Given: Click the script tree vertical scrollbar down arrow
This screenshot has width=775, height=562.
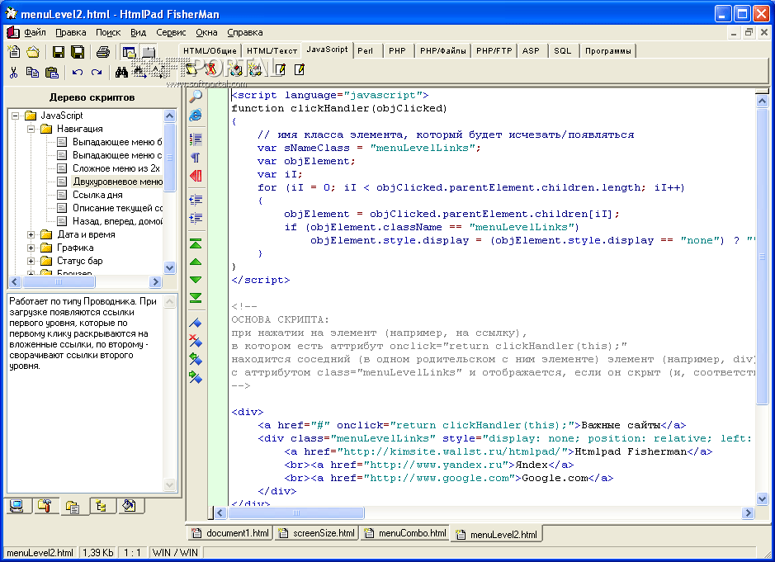Looking at the screenshot, I should (x=169, y=267).
